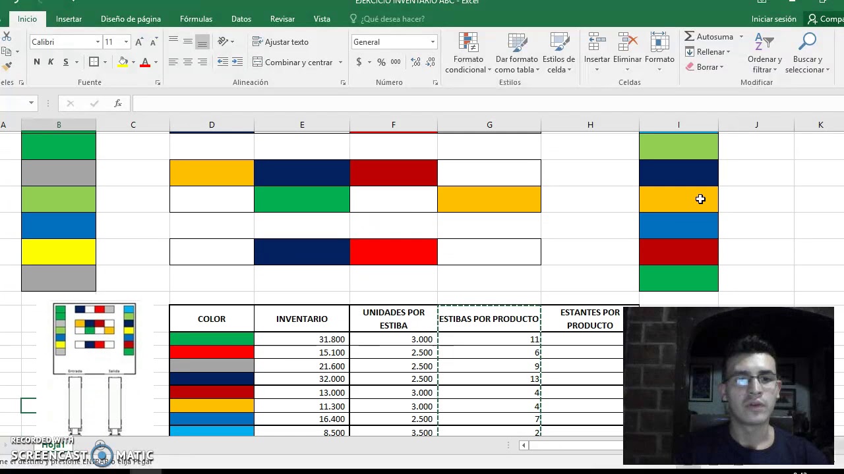Open the Formato cells menu
The height and width of the screenshot is (474, 844).
click(659, 53)
